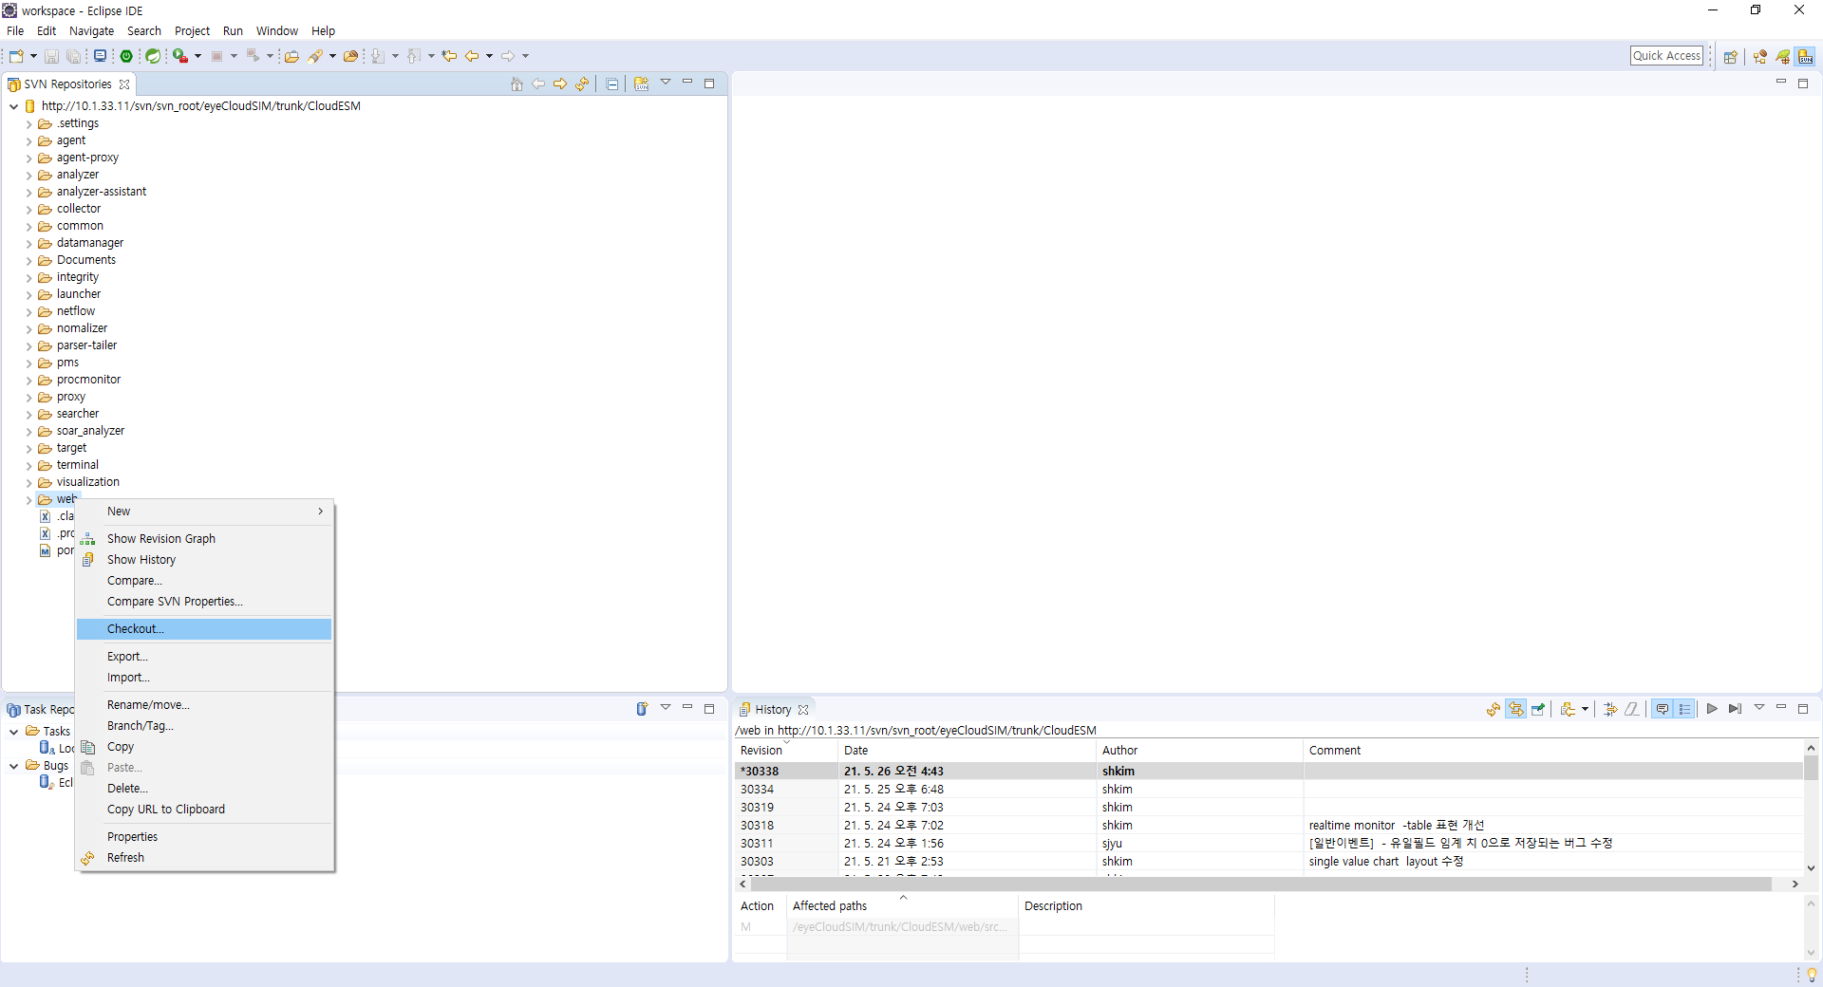The image size is (1823, 987).
Task: Click the tip of the day lightbulb icon
Action: click(x=1812, y=975)
